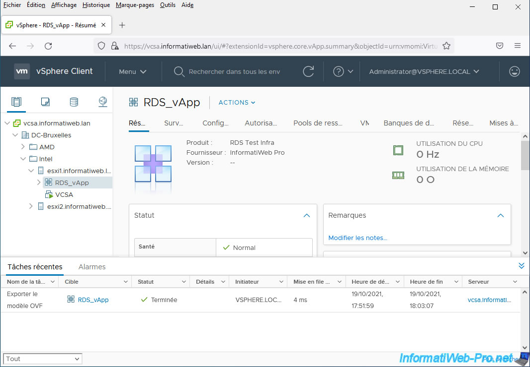Click the VMware vm logo
The width and height of the screenshot is (530, 367).
[x=22, y=71]
